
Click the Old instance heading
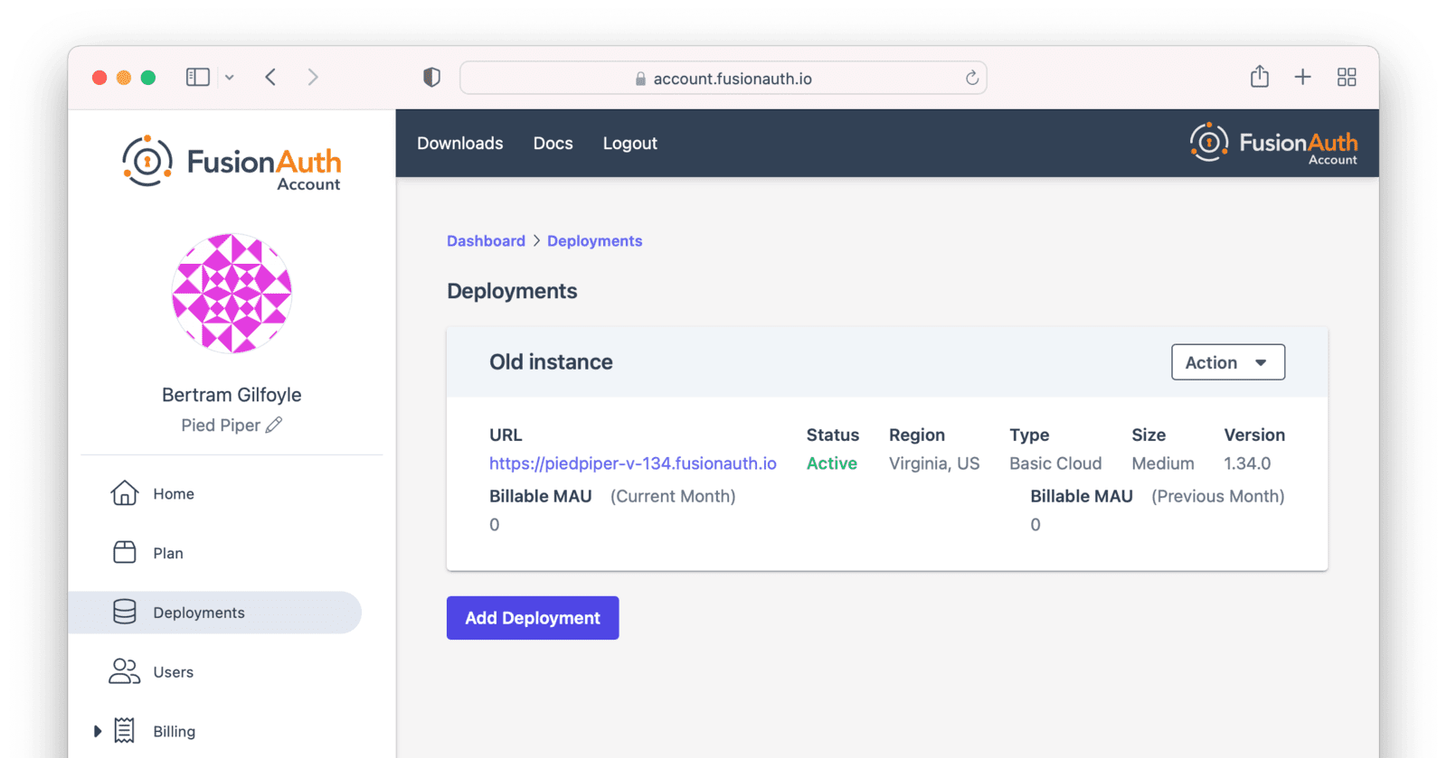point(552,362)
